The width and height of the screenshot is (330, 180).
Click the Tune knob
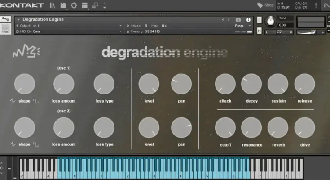(271, 22)
